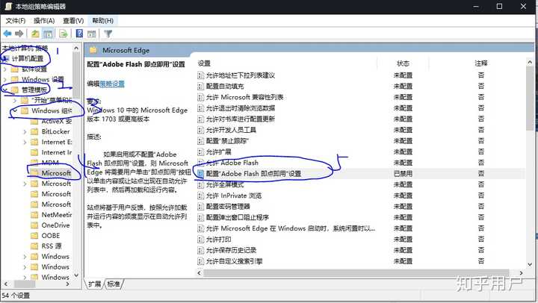Switch to the 标准 tab
The image size is (538, 303).
point(114,284)
